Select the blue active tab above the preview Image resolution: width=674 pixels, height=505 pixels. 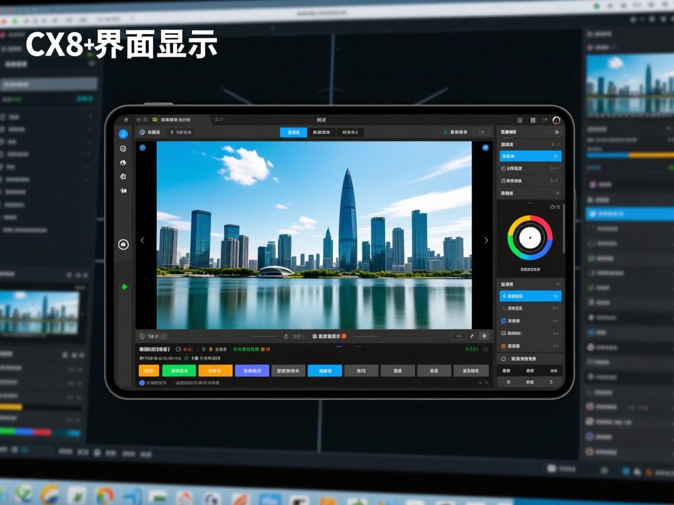pos(293,133)
